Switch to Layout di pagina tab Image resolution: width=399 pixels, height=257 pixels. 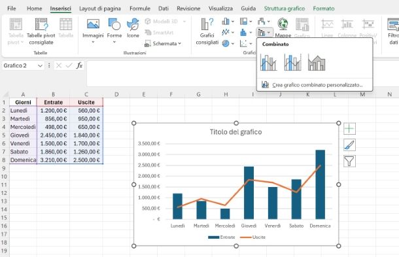click(99, 9)
